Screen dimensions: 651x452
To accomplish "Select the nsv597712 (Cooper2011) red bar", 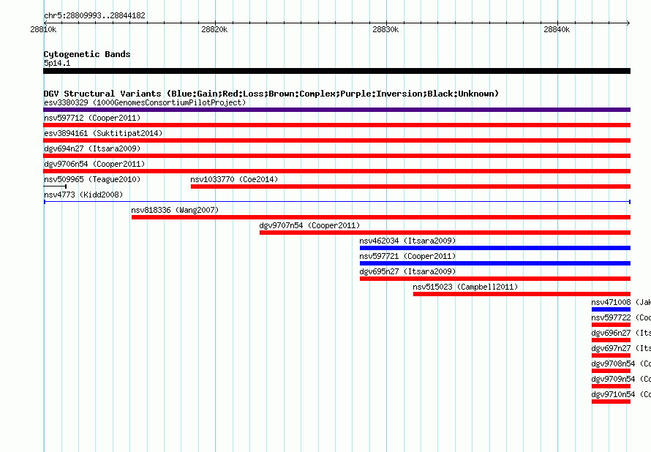I will click(336, 125).
